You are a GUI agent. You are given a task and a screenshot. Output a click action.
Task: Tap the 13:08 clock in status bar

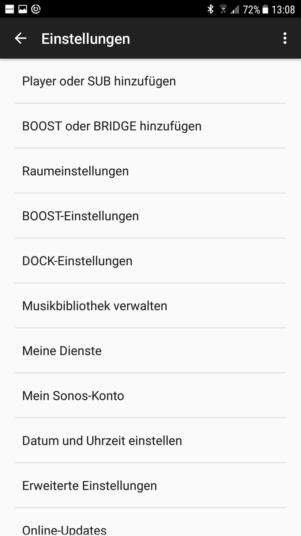283,9
